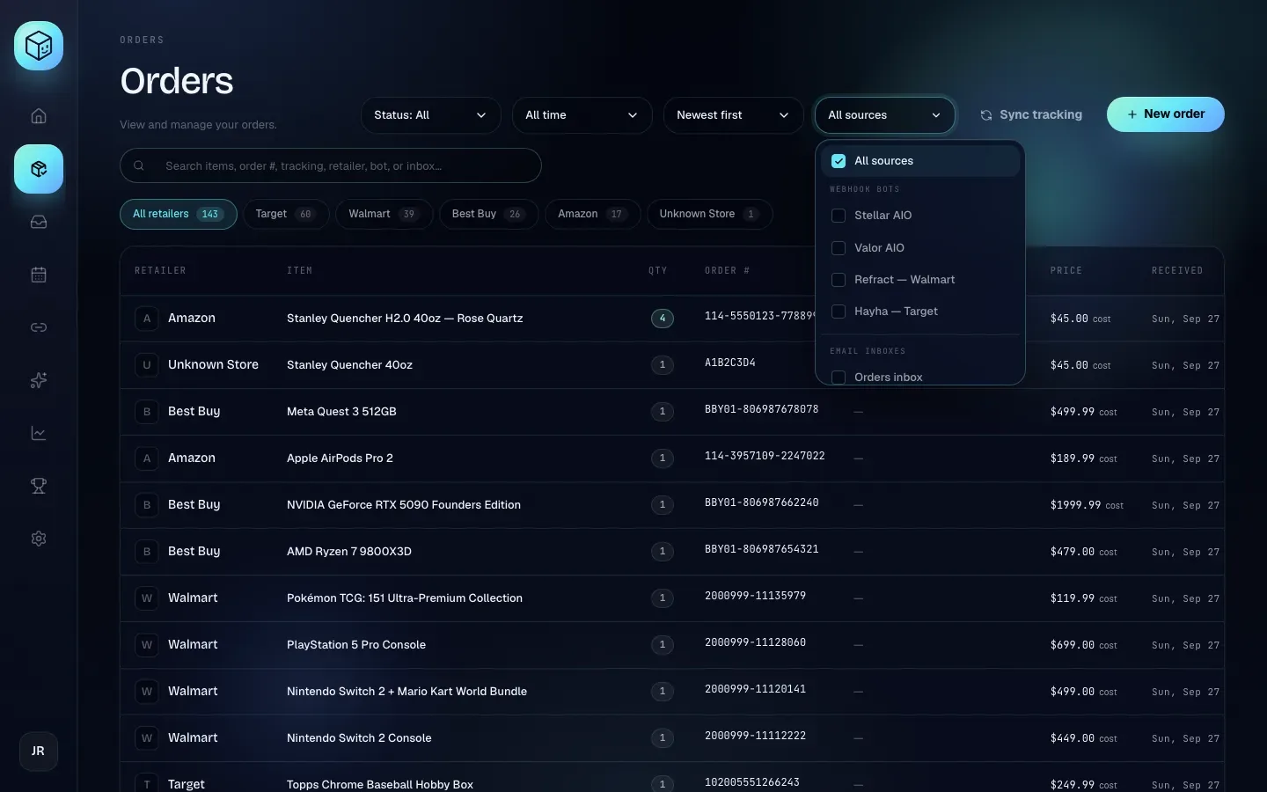Viewport: 1267px width, 792px height.
Task: Filter by Best Buy retailer chip
Action: 489,214
